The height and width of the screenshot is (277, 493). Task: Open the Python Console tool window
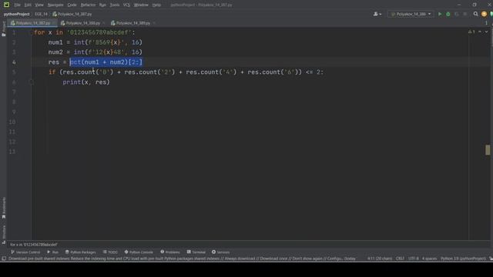139,252
